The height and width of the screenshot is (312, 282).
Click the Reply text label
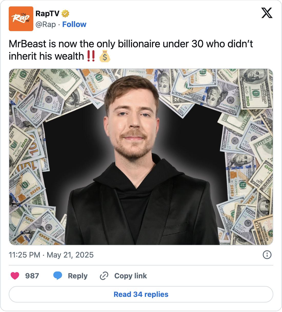[x=77, y=276]
